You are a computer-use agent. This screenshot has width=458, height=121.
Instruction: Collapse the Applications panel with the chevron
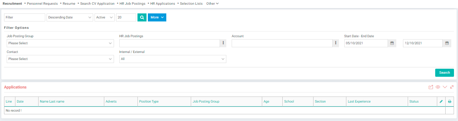click(x=445, y=87)
